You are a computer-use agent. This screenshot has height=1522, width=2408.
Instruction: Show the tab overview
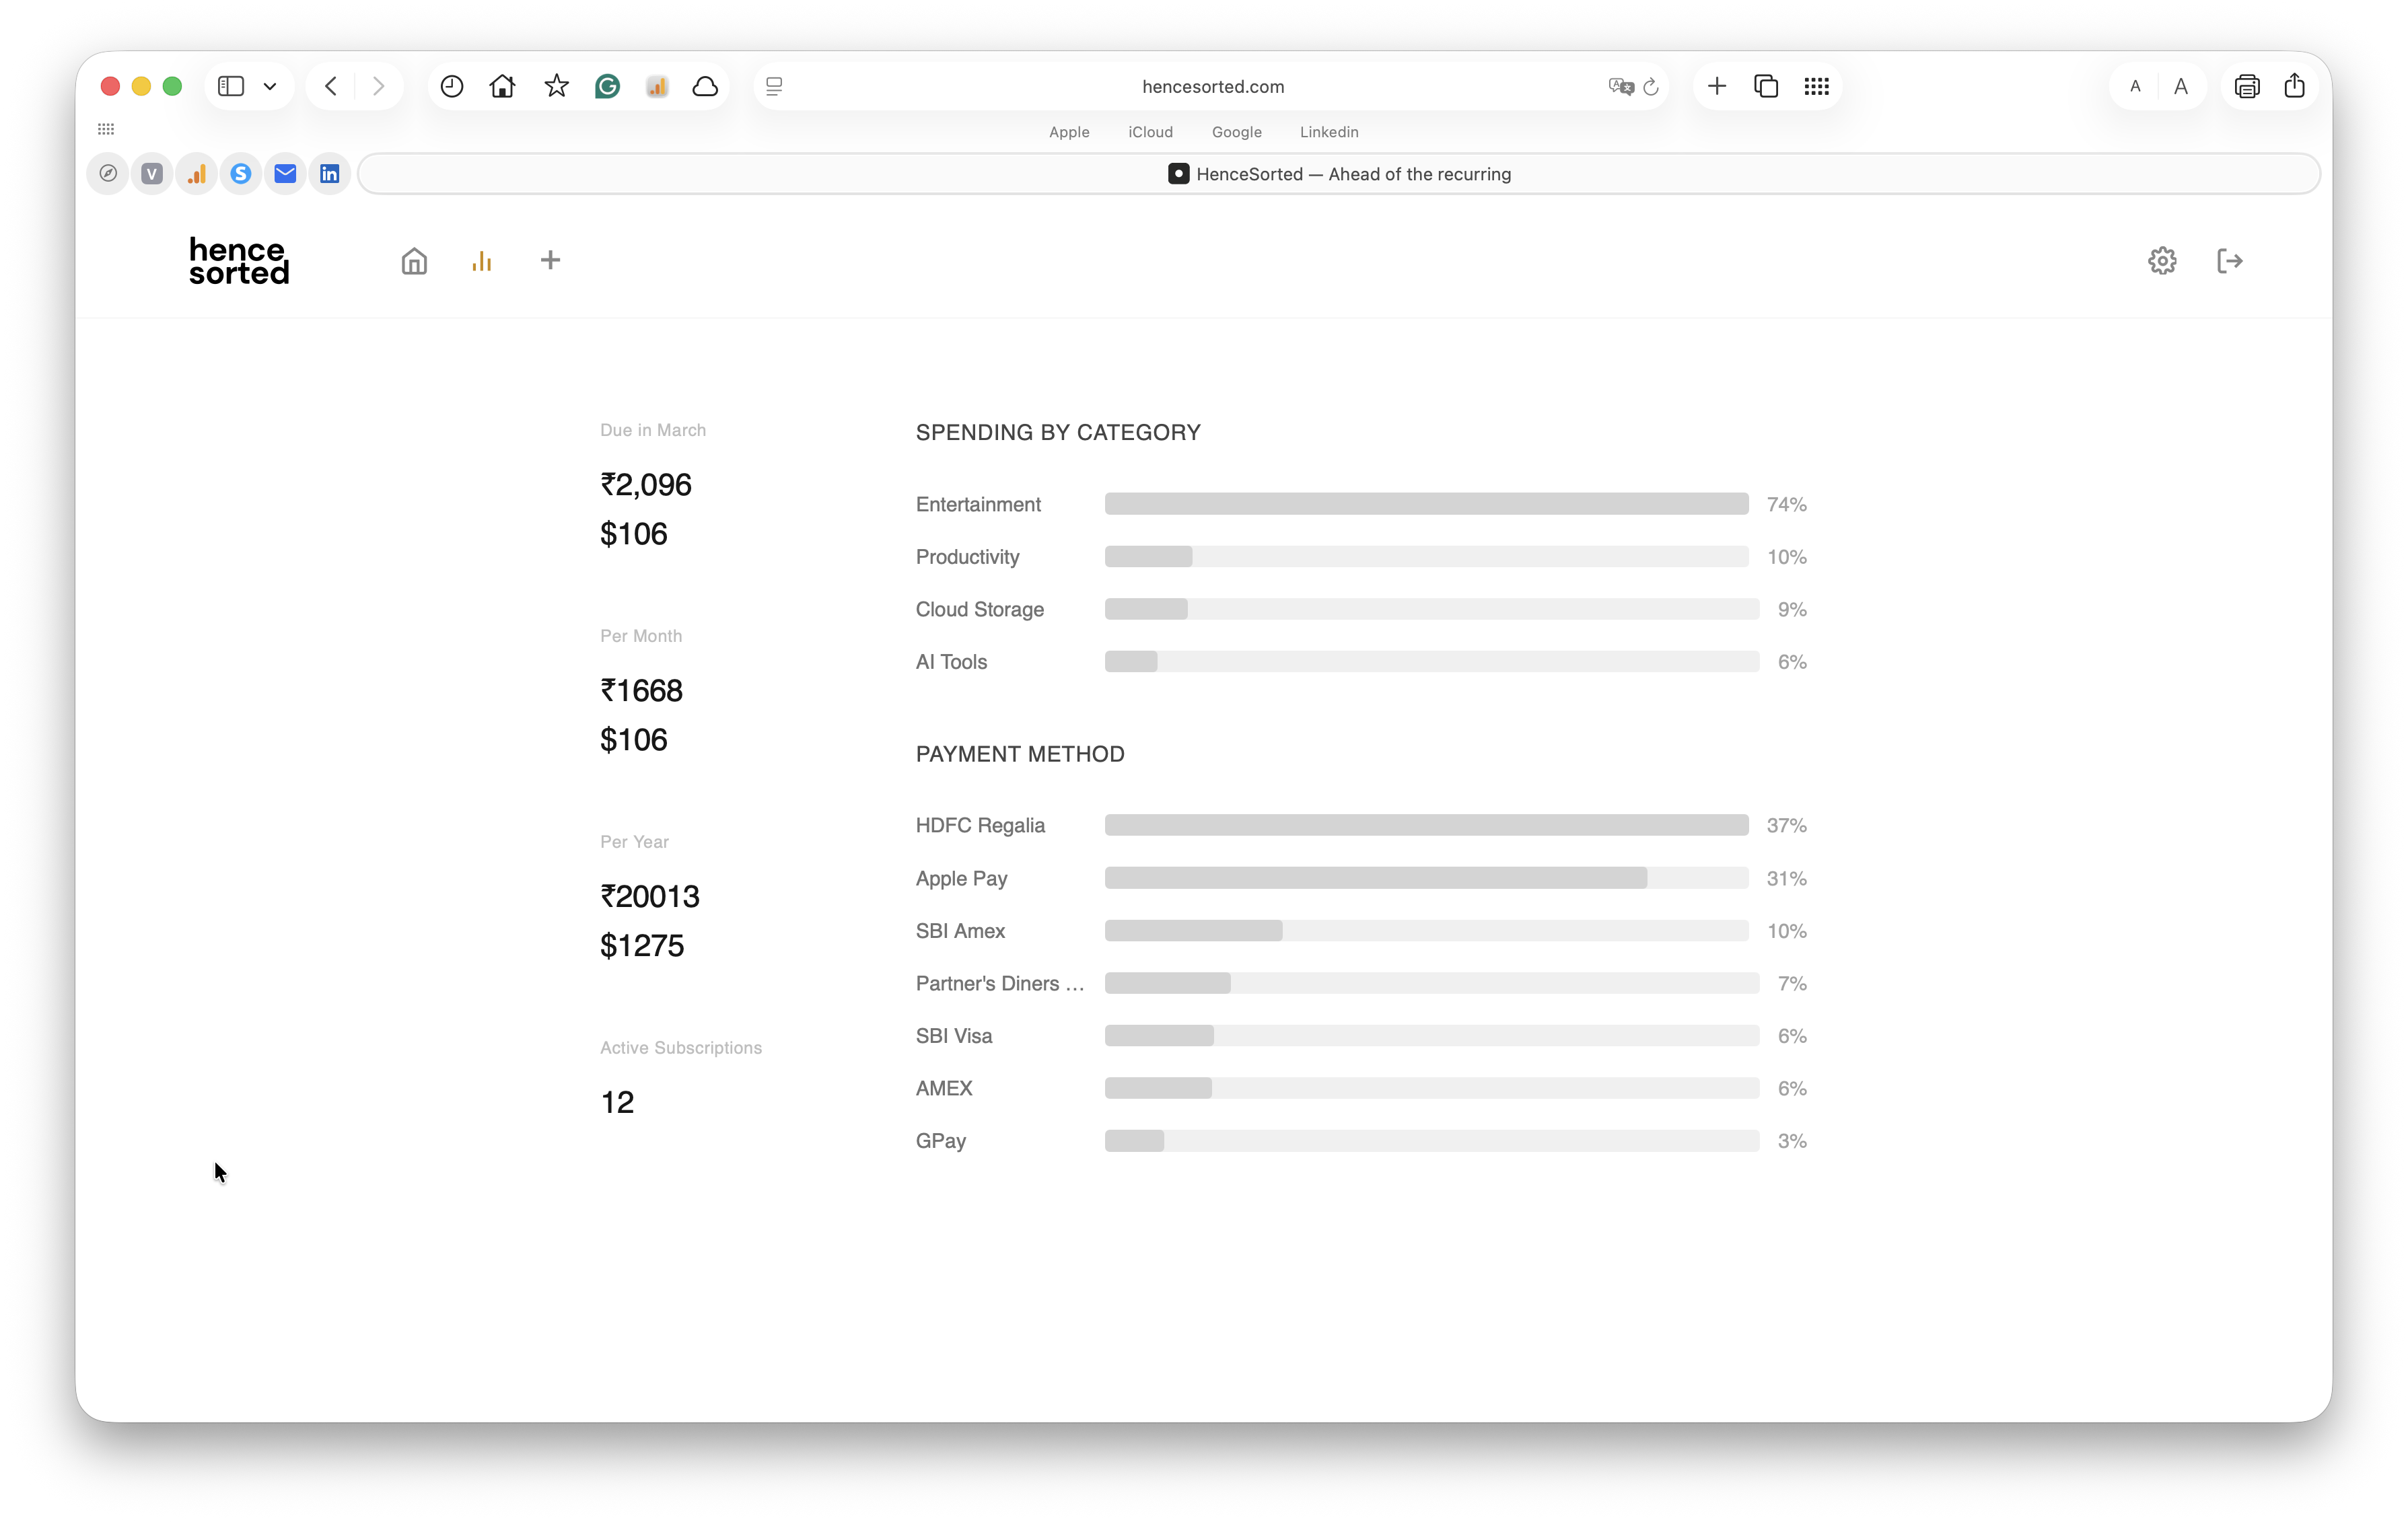tap(1766, 86)
